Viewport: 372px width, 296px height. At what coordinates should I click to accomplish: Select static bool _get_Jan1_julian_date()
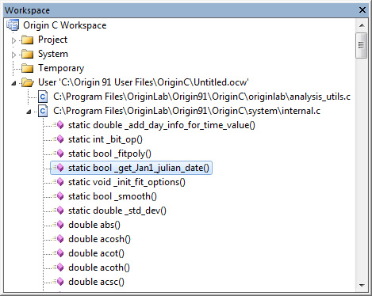[139, 168]
